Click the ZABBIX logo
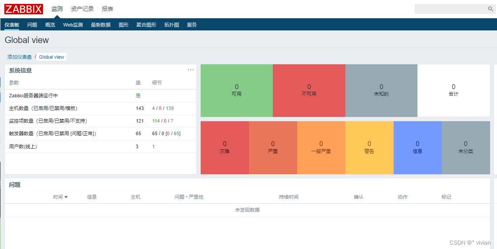This screenshot has width=497, height=249. [23, 9]
